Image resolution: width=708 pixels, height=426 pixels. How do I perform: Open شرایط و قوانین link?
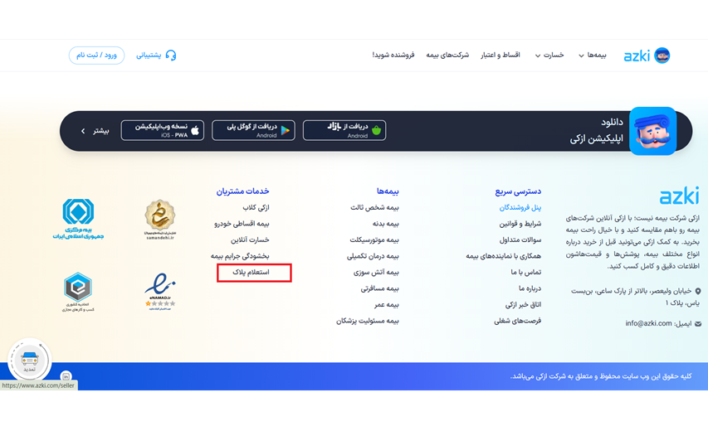tap(520, 224)
